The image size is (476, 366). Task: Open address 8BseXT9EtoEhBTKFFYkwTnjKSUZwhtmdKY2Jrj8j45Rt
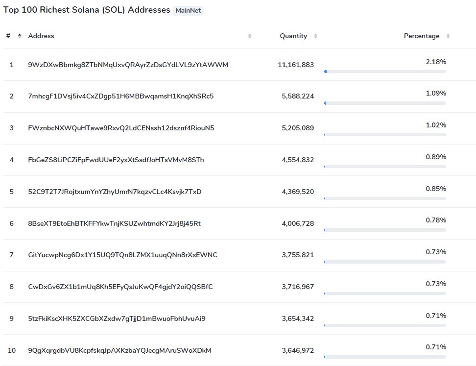pyautogui.click(x=115, y=223)
